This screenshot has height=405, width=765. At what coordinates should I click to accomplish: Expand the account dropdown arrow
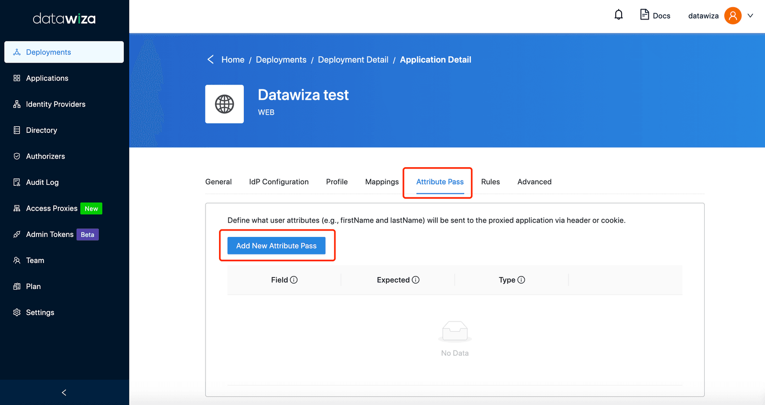pos(750,15)
